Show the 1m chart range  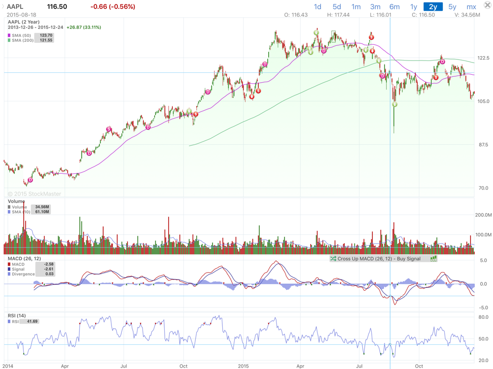(356, 6)
